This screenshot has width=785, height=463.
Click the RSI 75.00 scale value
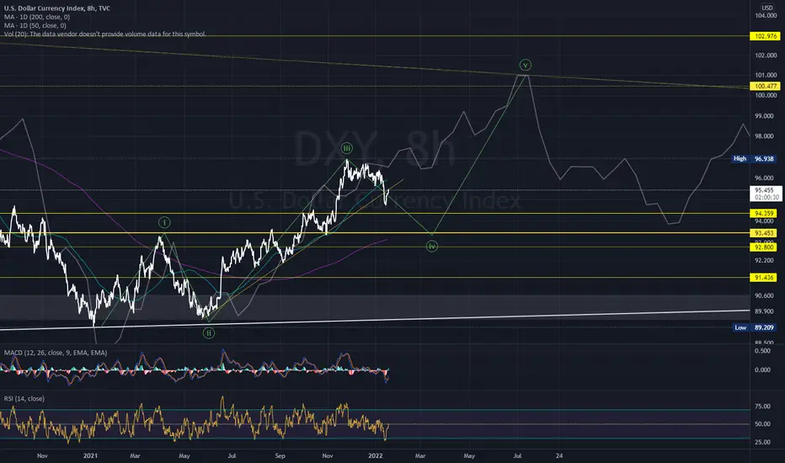(762, 407)
